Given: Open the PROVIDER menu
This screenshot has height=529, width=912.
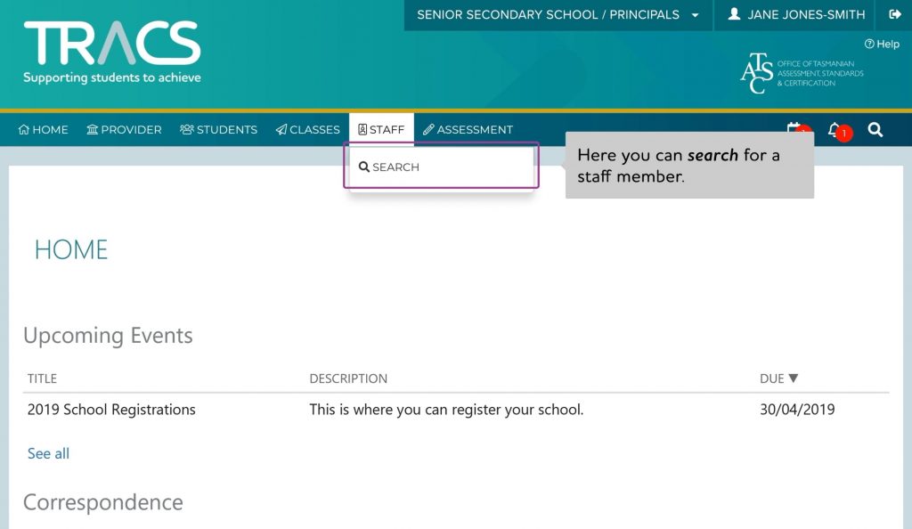Looking at the screenshot, I should tap(124, 129).
